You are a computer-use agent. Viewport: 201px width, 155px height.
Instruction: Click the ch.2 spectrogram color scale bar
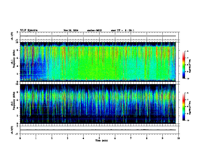click(183, 107)
